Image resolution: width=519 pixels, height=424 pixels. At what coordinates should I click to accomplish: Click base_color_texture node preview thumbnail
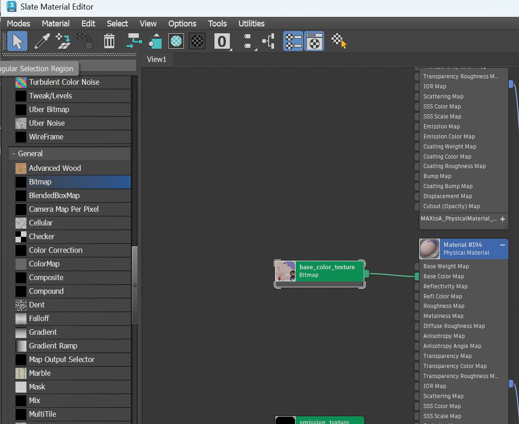point(285,271)
